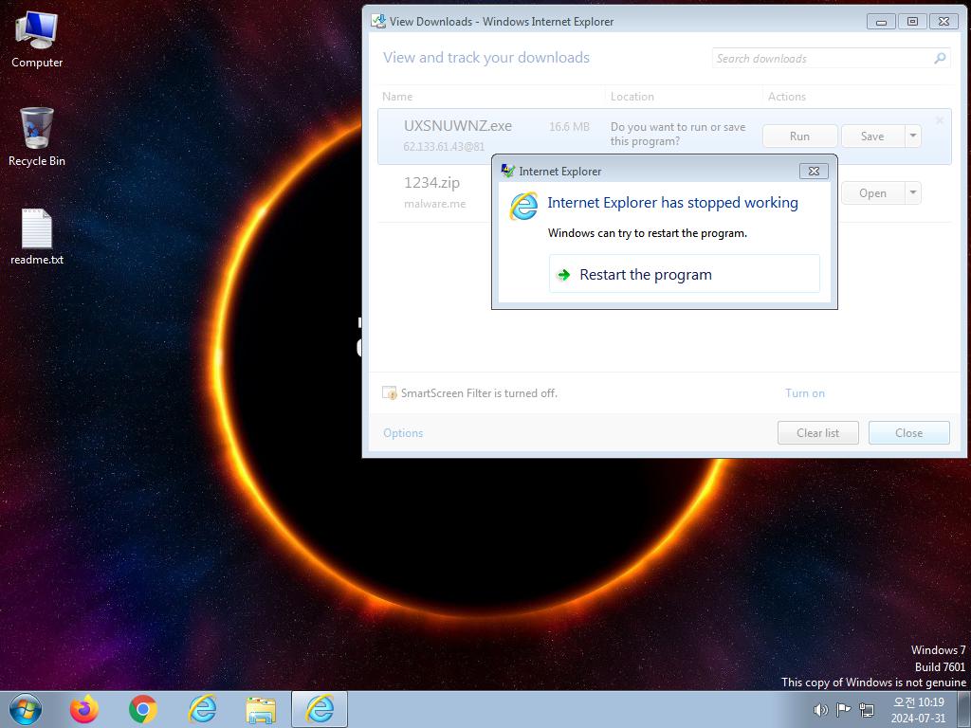The image size is (971, 728).
Task: Select the UXSNUWNZ.exe file name
Action: pyautogui.click(x=458, y=126)
